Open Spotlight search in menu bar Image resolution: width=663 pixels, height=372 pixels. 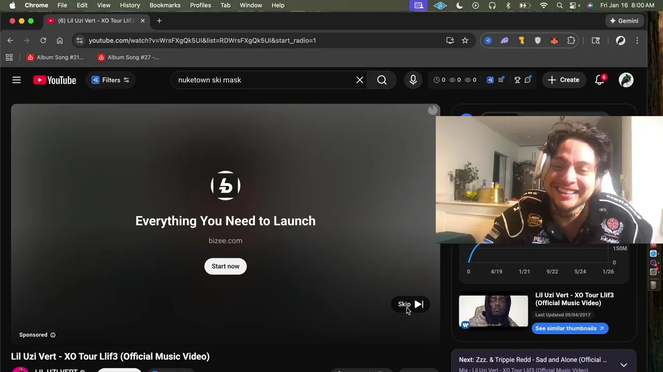pyautogui.click(x=559, y=5)
